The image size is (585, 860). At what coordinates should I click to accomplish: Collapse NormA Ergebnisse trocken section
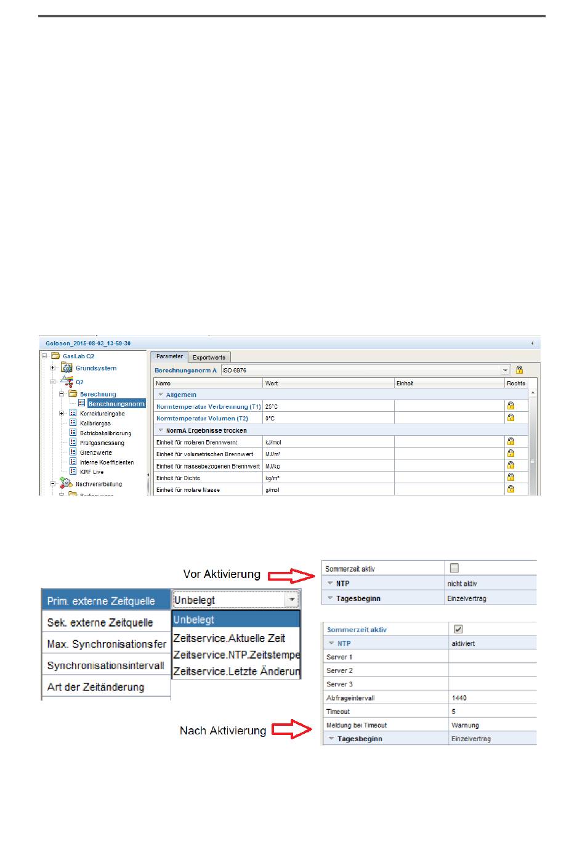tap(161, 430)
